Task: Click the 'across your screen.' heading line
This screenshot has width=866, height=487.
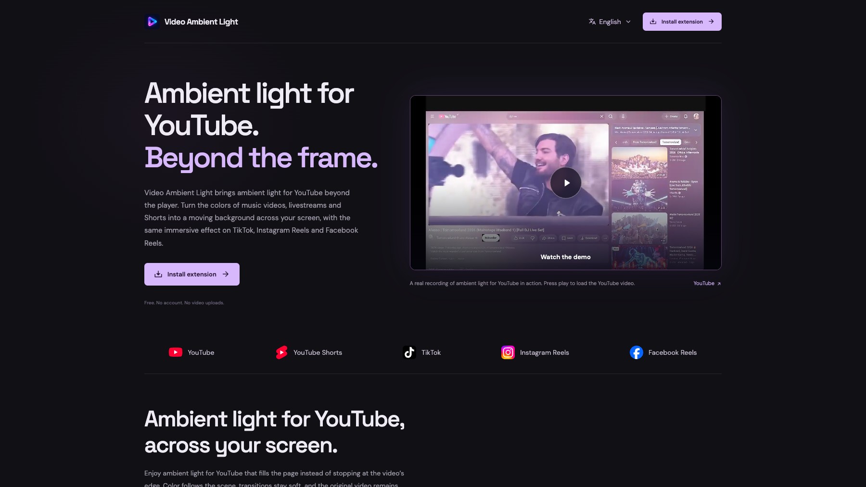Action: (x=241, y=446)
